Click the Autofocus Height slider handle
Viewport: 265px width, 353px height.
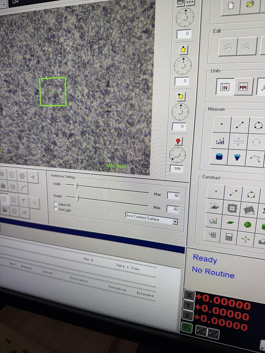click(x=77, y=198)
